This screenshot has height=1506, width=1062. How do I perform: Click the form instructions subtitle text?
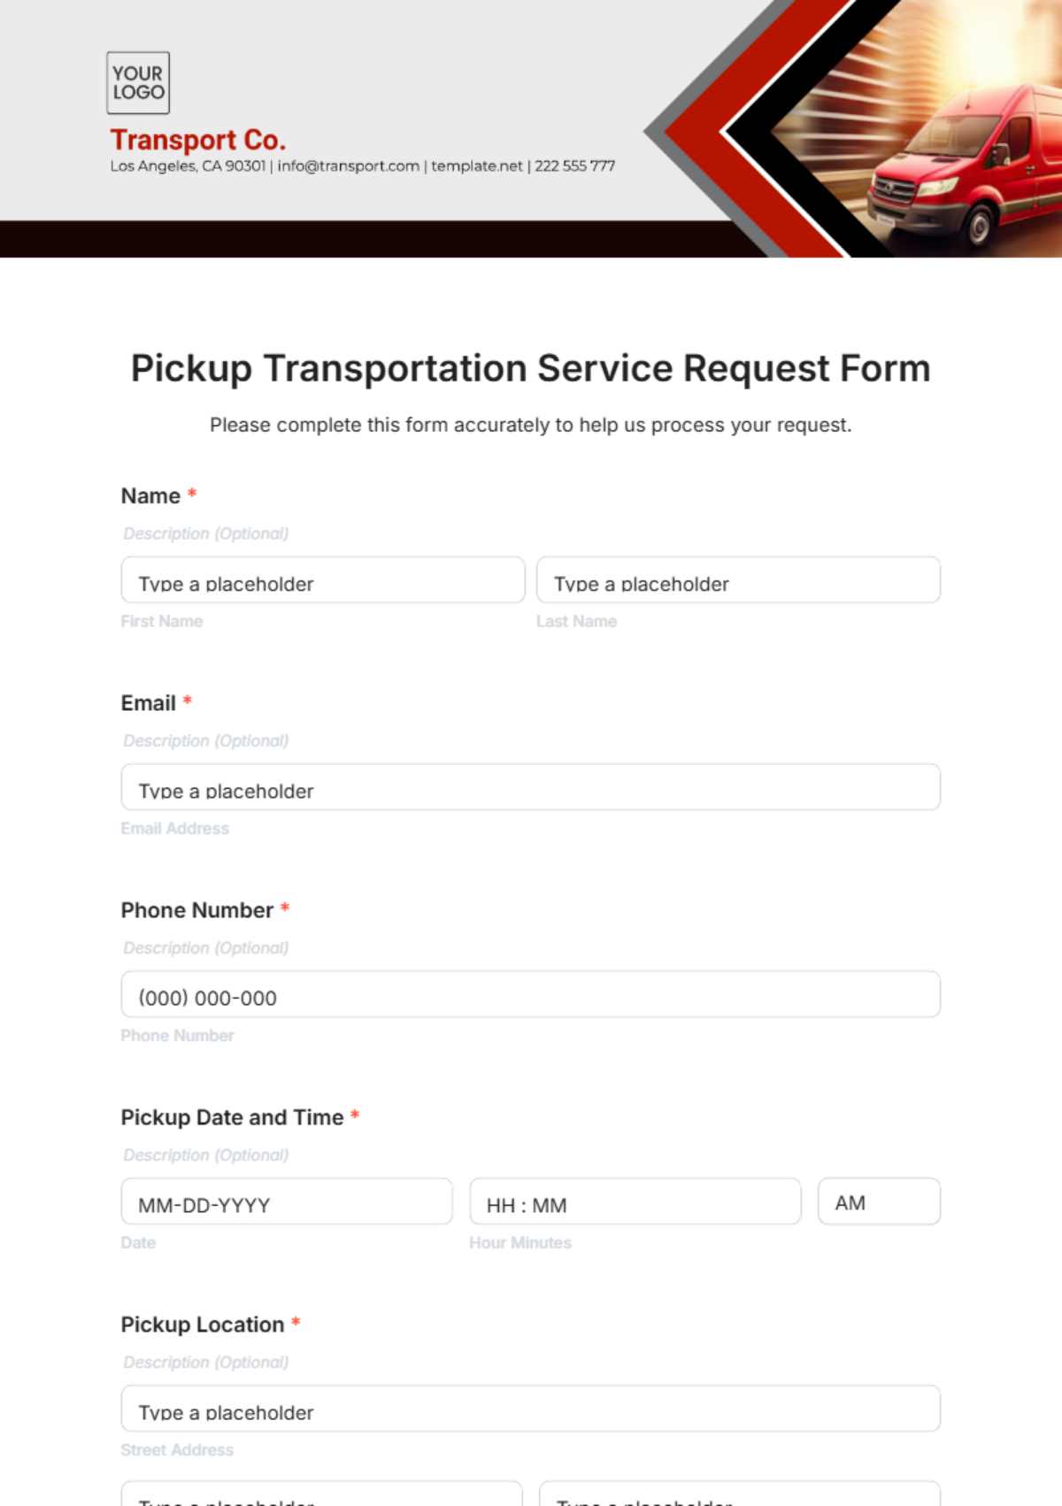click(x=531, y=425)
